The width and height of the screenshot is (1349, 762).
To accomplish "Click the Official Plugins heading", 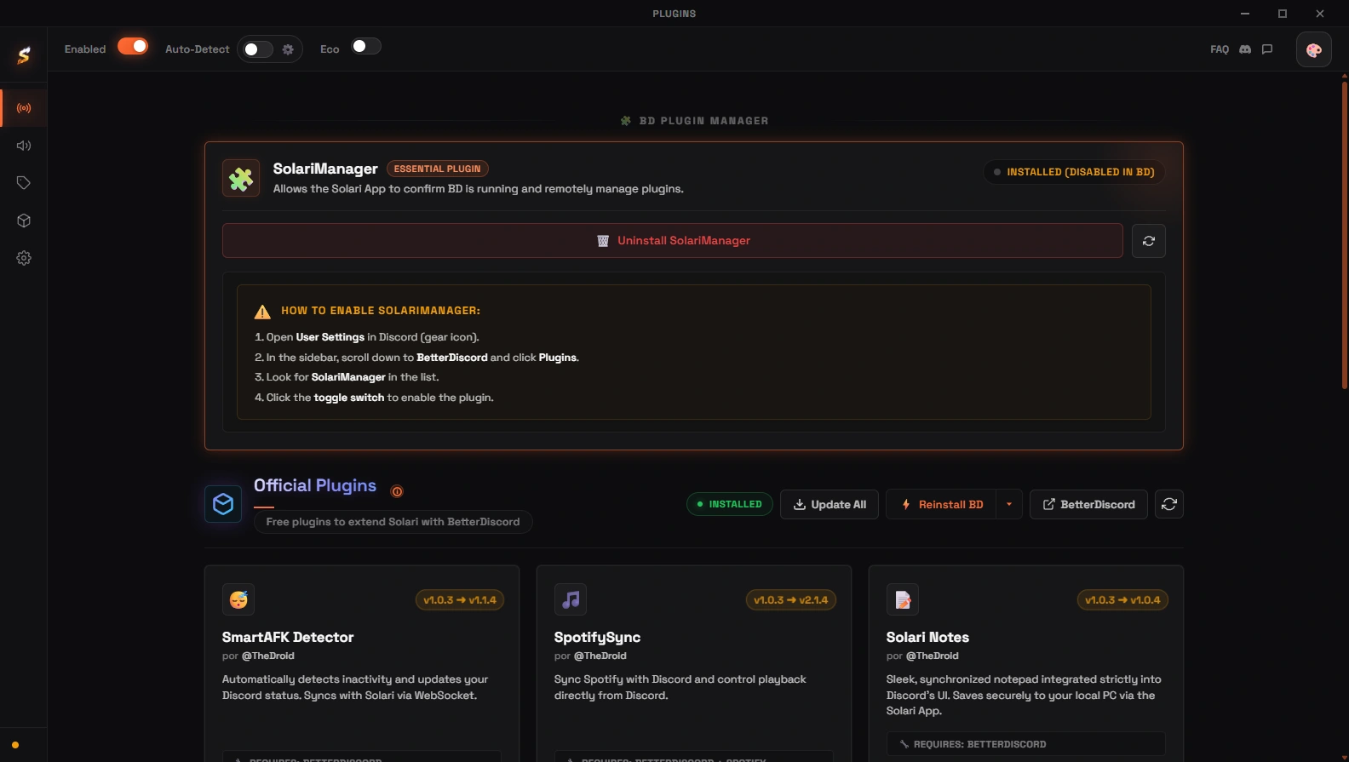I will click(315, 485).
